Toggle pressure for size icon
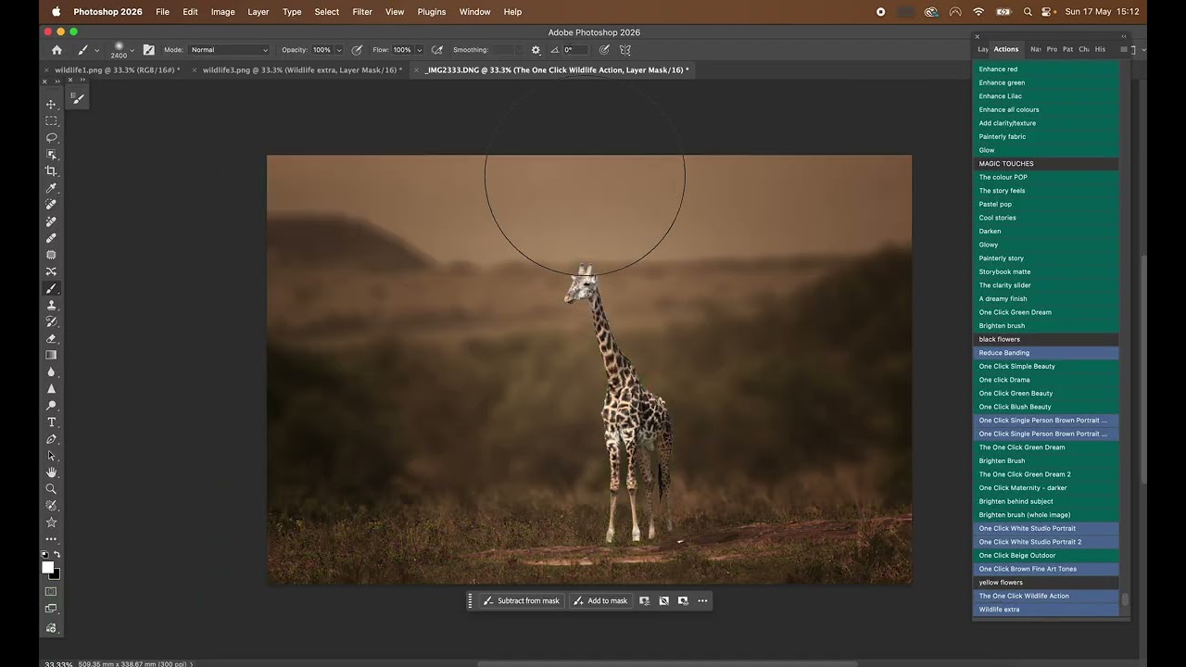1186x667 pixels. pos(604,50)
